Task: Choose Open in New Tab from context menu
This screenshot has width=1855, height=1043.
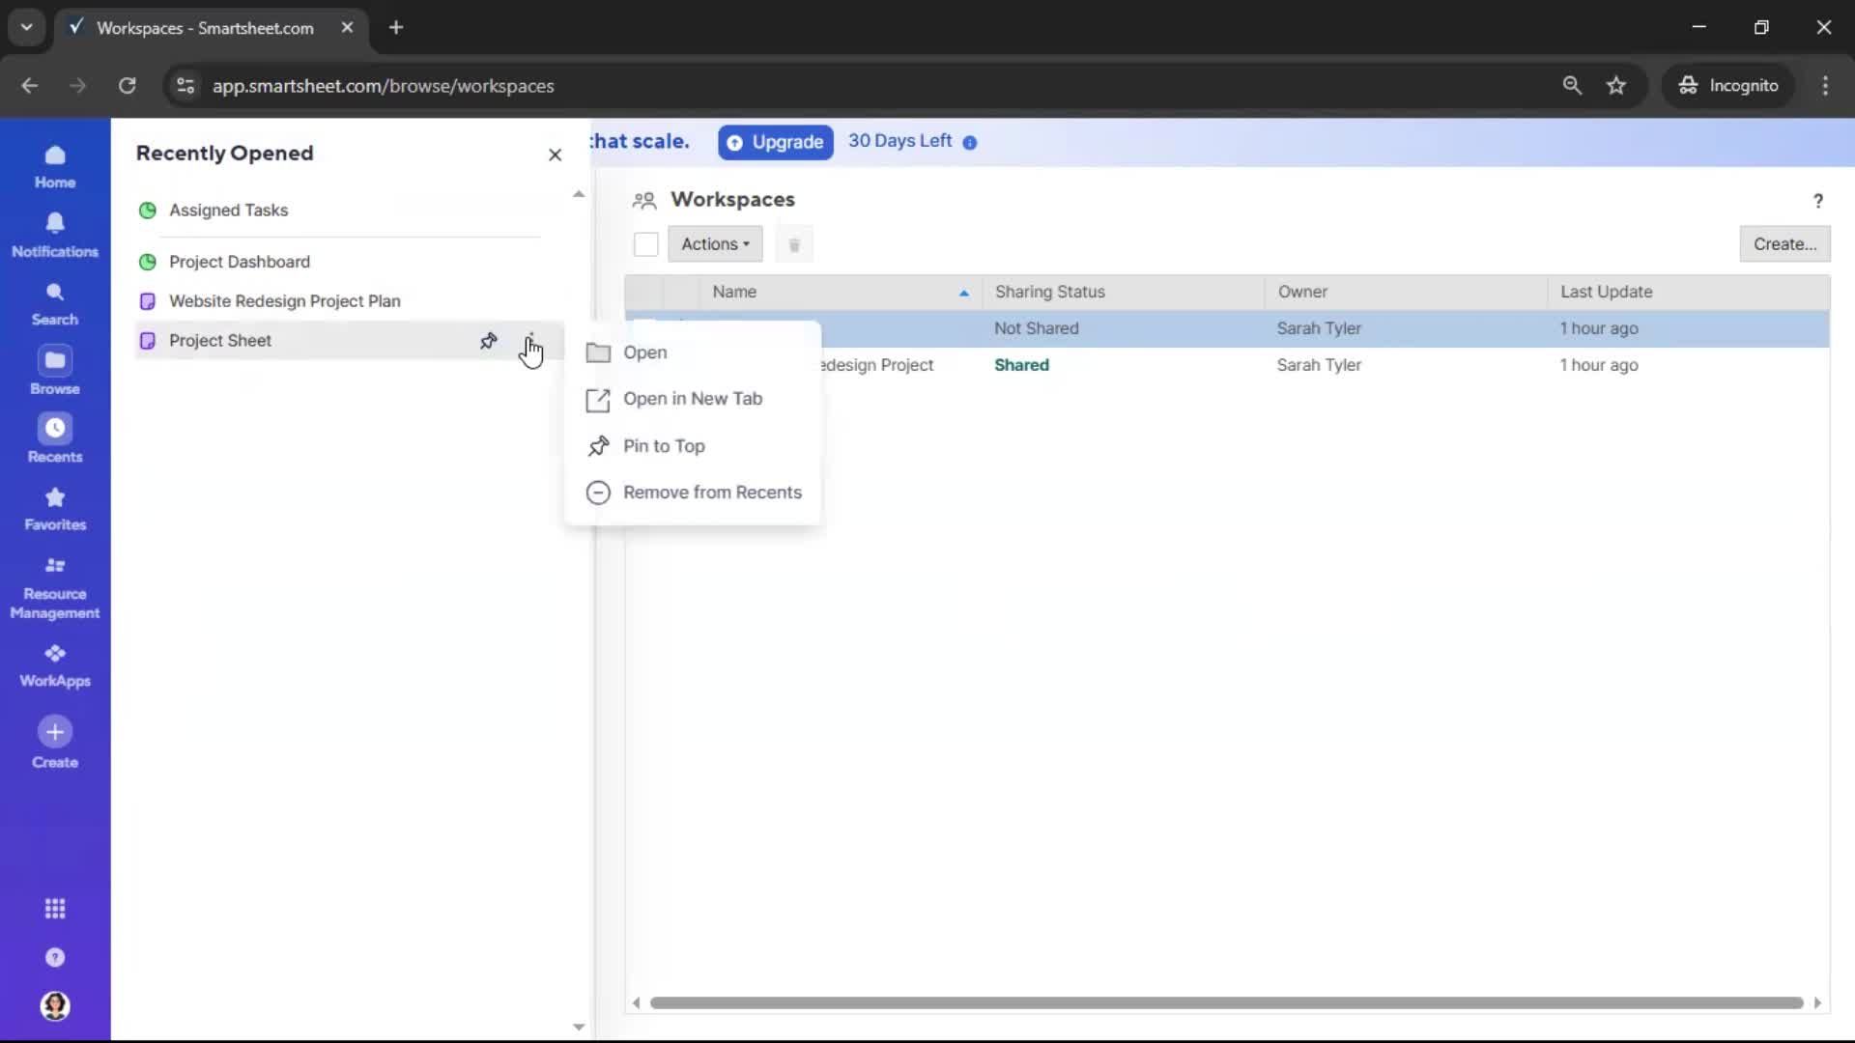Action: click(x=692, y=399)
